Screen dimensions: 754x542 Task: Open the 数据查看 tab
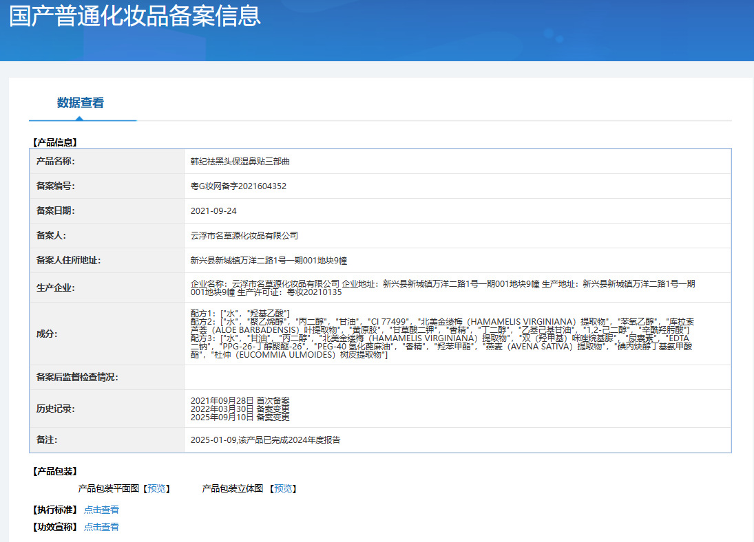point(81,102)
